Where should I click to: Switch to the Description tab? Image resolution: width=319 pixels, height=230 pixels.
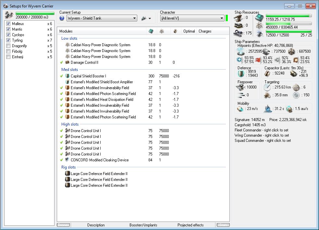point(96,225)
